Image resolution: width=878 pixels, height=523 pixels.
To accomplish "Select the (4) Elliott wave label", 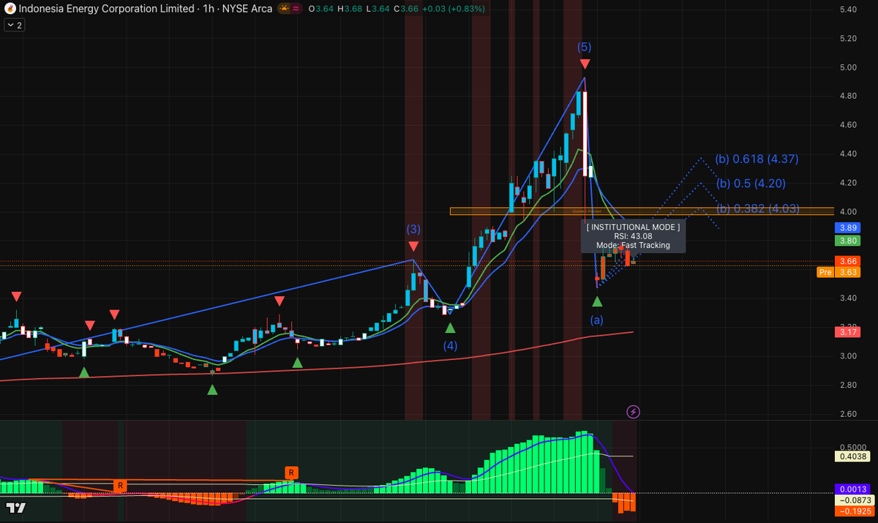I will click(x=450, y=345).
